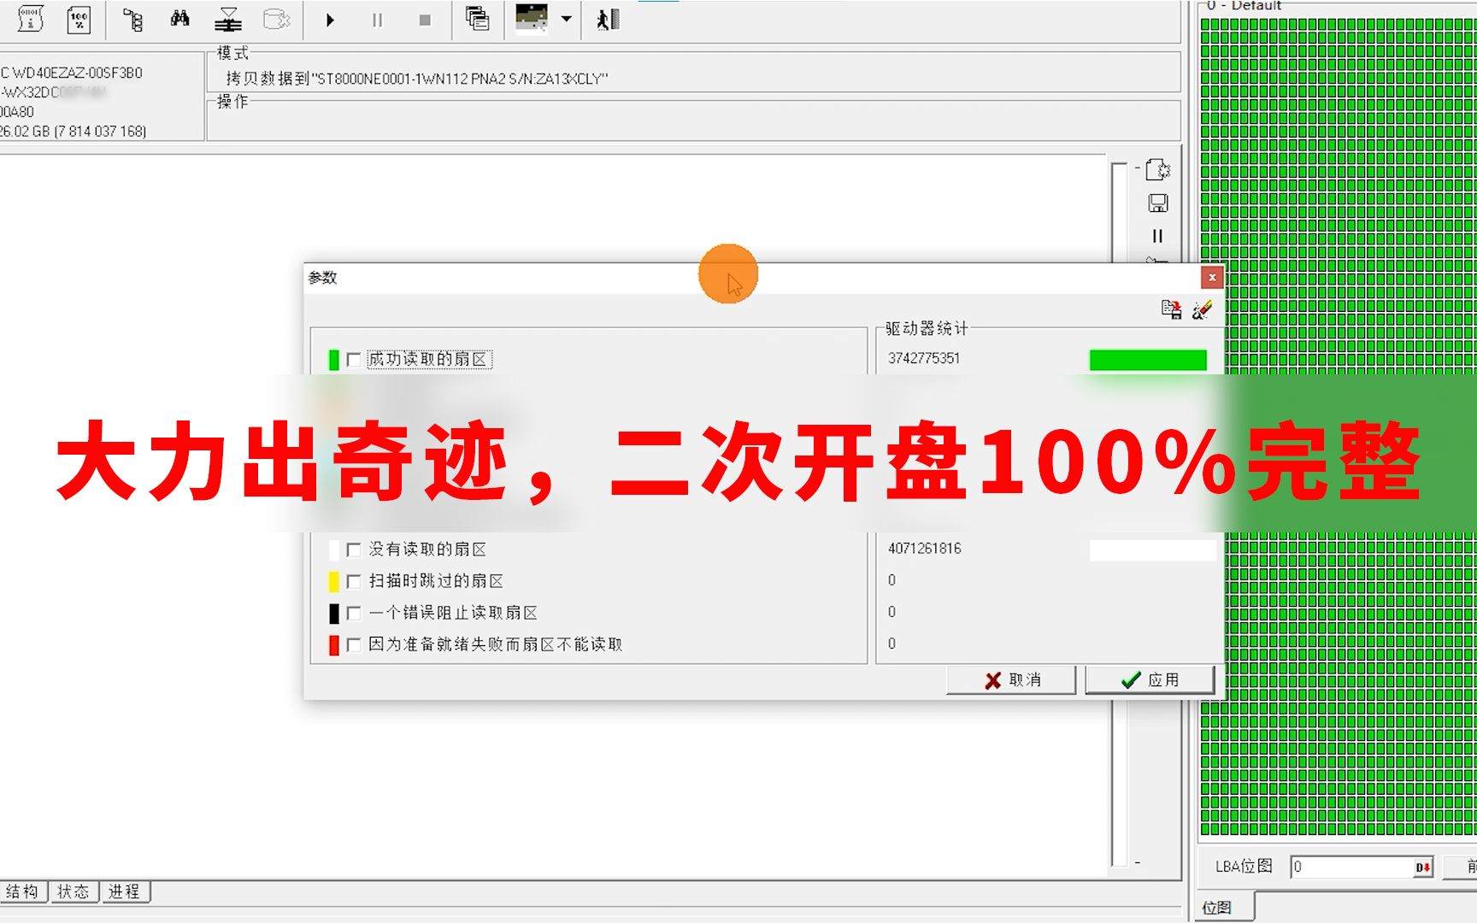The height and width of the screenshot is (923, 1477).
Task: Click the green swatch beside 成功读取的扇区
Action: (333, 360)
